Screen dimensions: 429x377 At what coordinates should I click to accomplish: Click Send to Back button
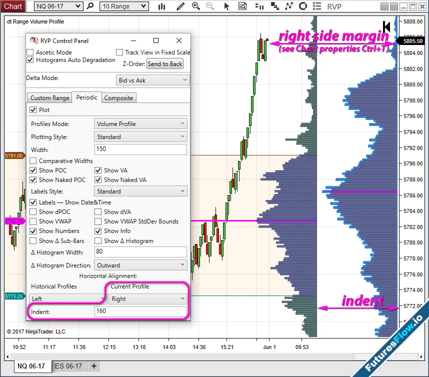(x=165, y=64)
